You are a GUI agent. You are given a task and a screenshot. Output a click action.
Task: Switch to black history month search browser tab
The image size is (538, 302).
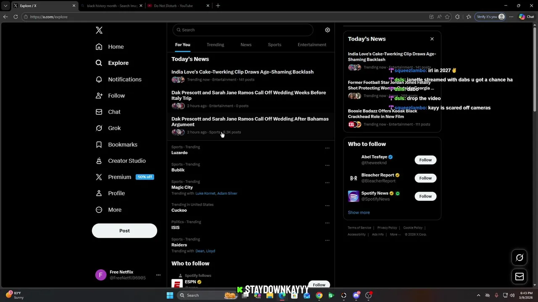111,6
